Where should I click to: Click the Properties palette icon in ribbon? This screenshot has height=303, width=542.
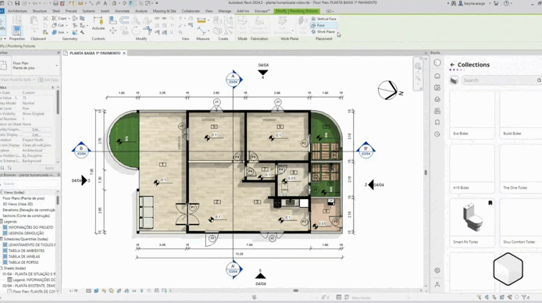click(17, 30)
